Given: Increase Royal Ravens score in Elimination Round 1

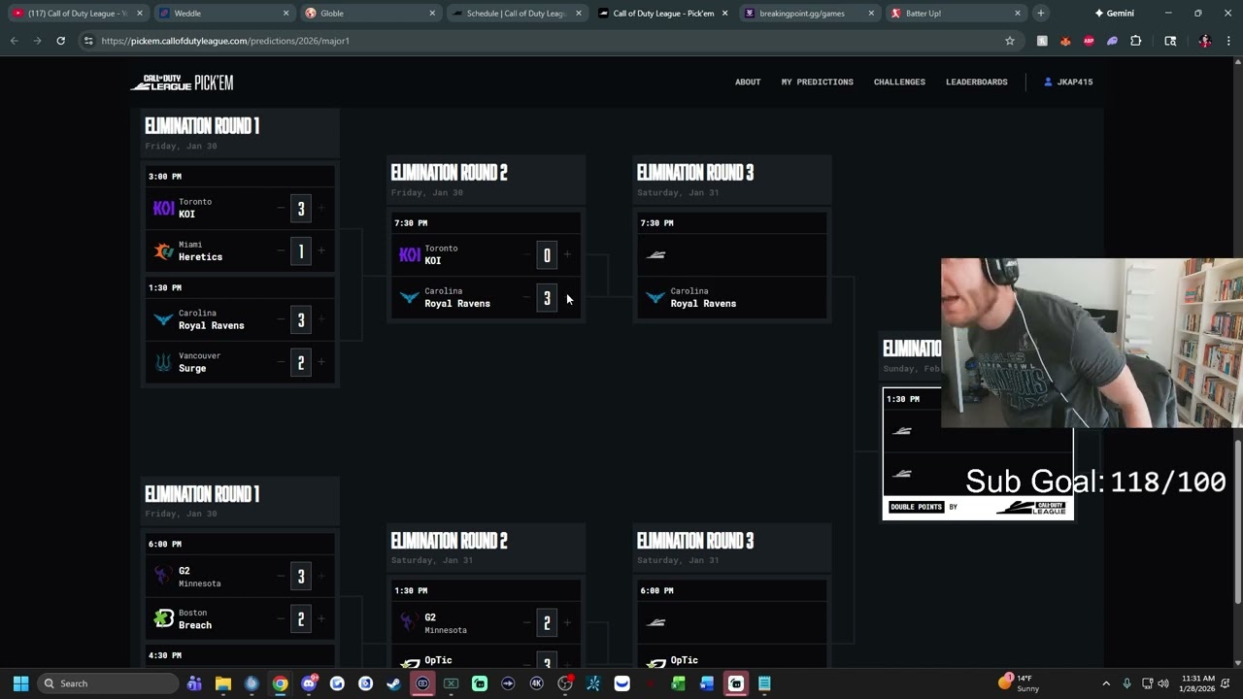Looking at the screenshot, I should (321, 319).
